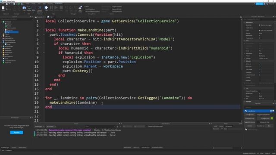
Task: Click the Resume icon in the ribbon
Action: (x=56, y=8)
